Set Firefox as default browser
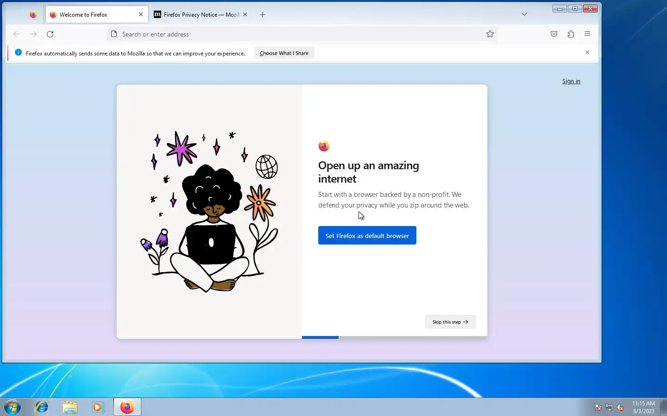 pos(367,235)
